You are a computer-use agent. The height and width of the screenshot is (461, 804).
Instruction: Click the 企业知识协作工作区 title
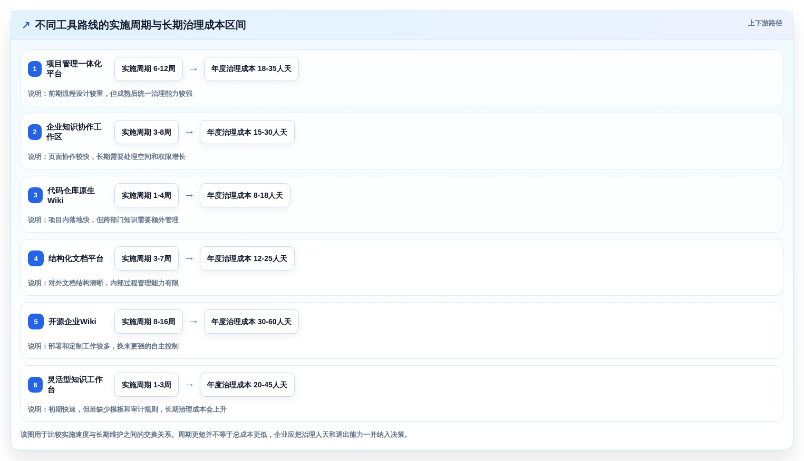(x=74, y=132)
